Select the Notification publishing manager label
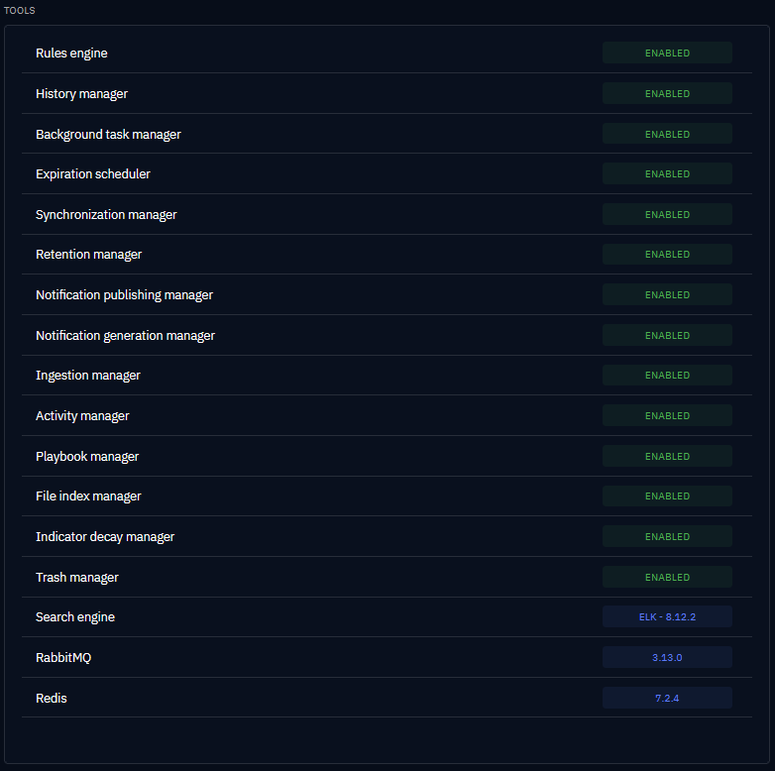 pos(124,294)
